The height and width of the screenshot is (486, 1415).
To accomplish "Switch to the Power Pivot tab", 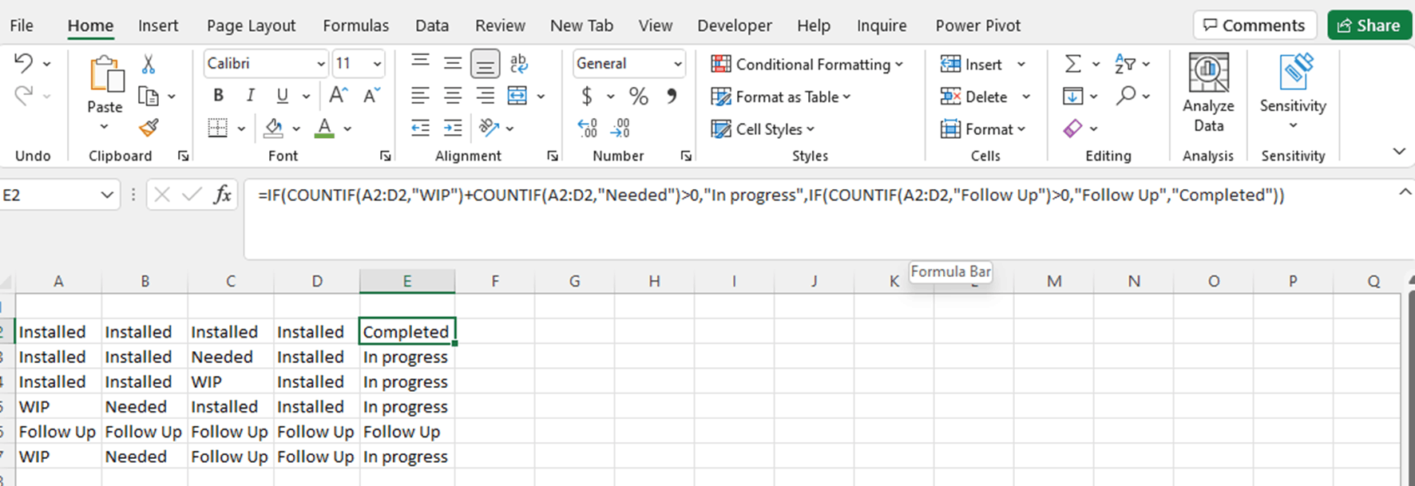I will [978, 26].
